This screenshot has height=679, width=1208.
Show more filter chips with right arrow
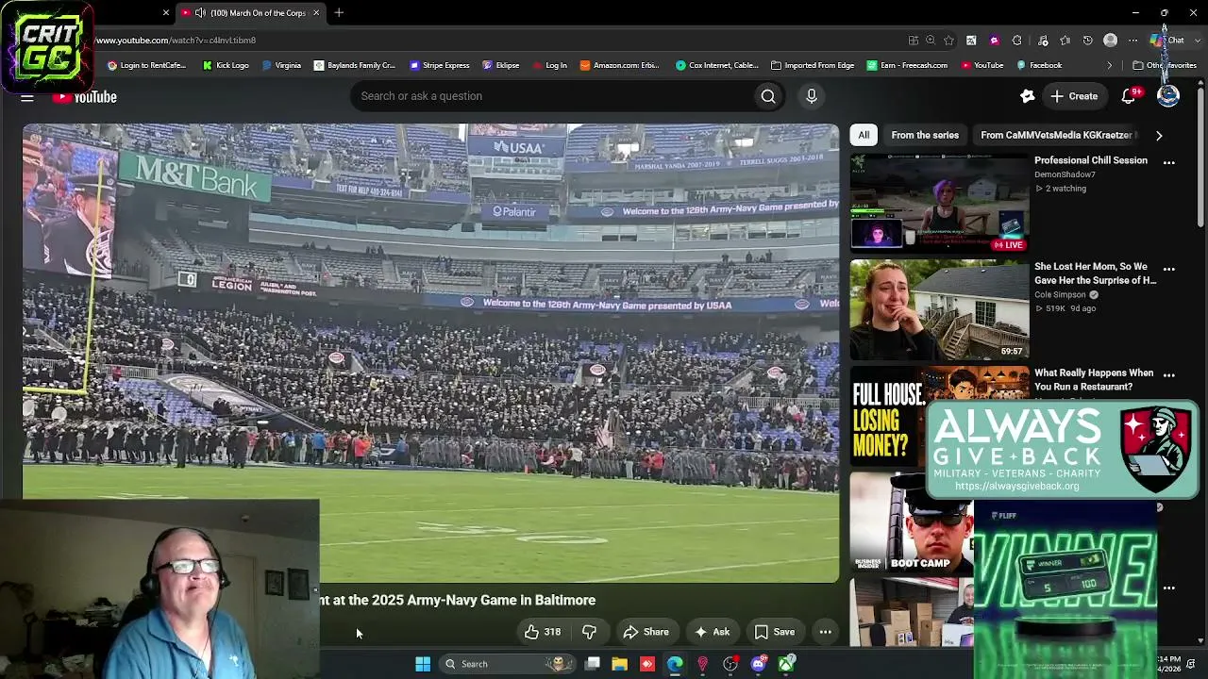pyautogui.click(x=1159, y=136)
